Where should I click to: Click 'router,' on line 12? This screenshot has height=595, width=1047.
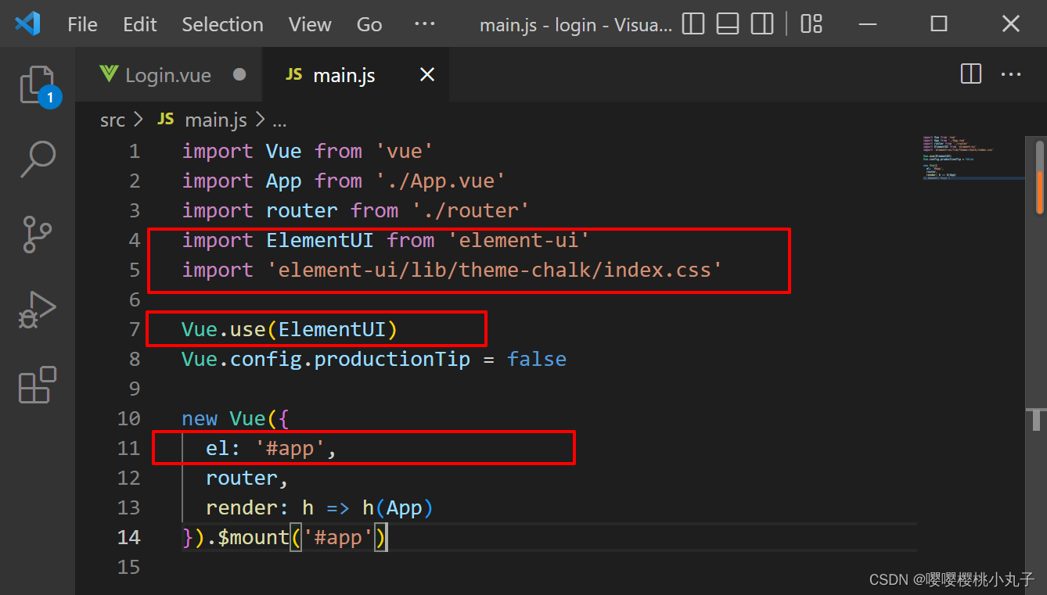click(247, 478)
